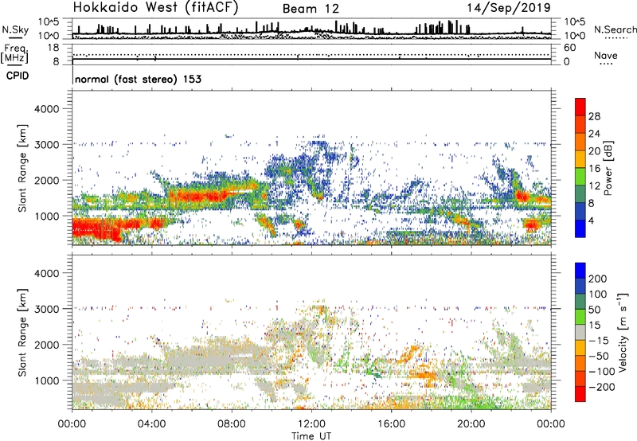
Task: Click the '4000' tick on power panel
Action: [46, 109]
